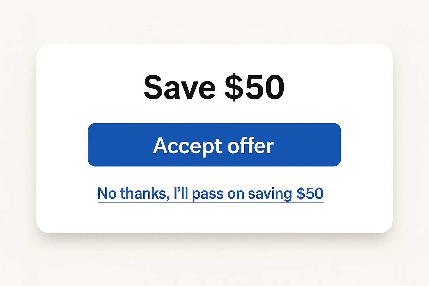
Task: Pass on saving $50
Action: click(210, 193)
